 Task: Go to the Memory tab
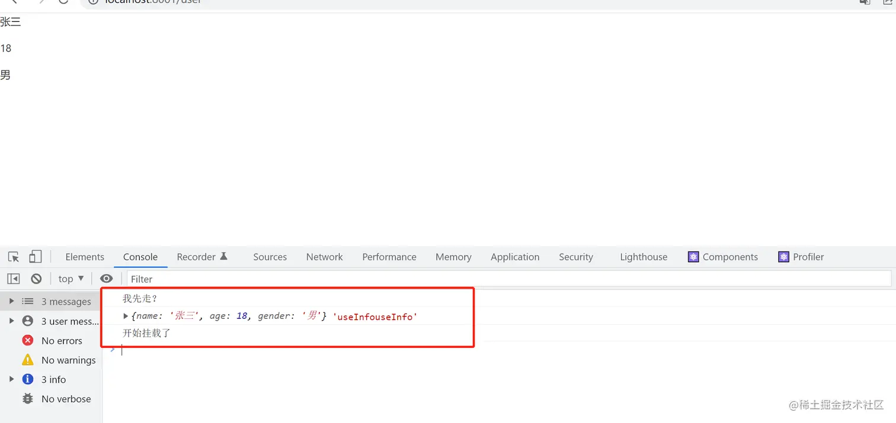coord(453,257)
